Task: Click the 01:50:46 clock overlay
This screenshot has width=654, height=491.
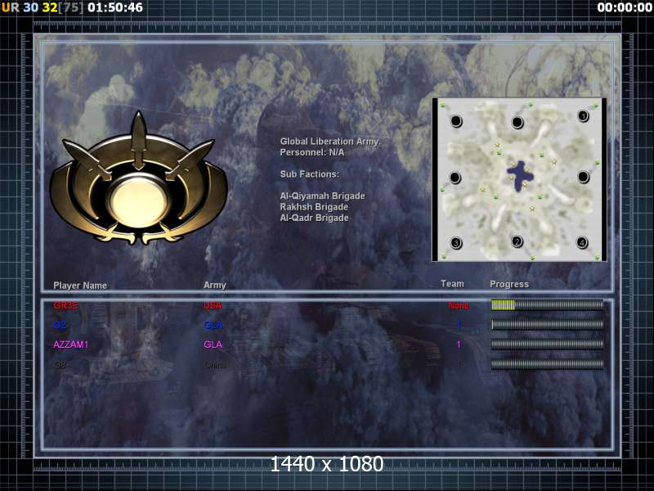Action: tap(115, 7)
